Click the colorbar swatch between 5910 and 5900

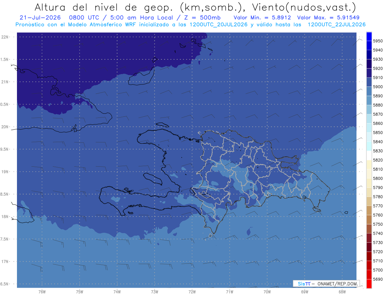(x=369, y=82)
